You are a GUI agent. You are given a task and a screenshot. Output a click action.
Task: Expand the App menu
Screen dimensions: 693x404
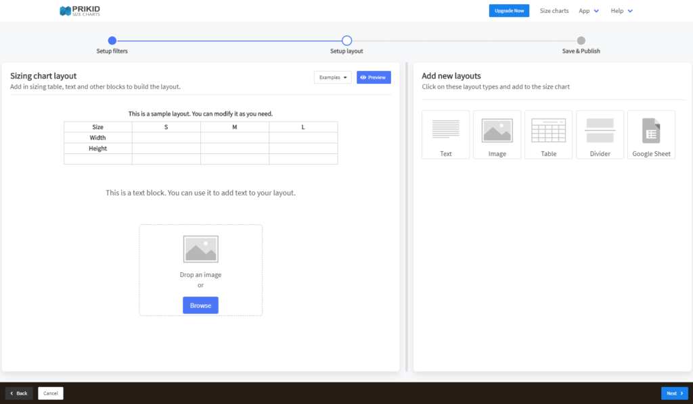pos(588,10)
